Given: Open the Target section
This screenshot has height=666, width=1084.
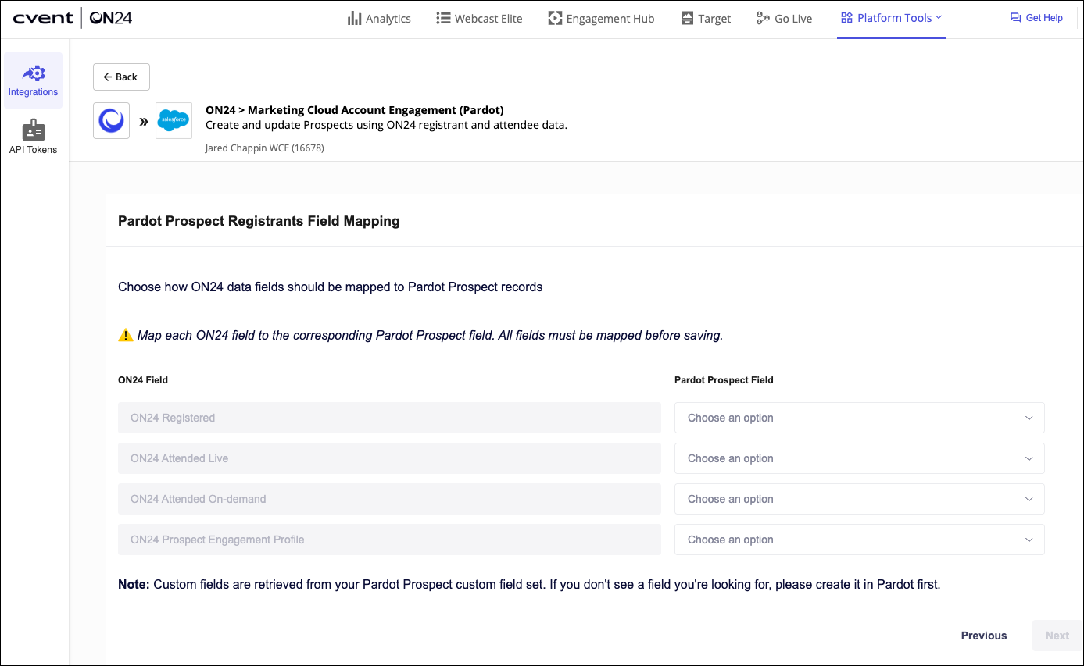Looking at the screenshot, I should coord(706,19).
